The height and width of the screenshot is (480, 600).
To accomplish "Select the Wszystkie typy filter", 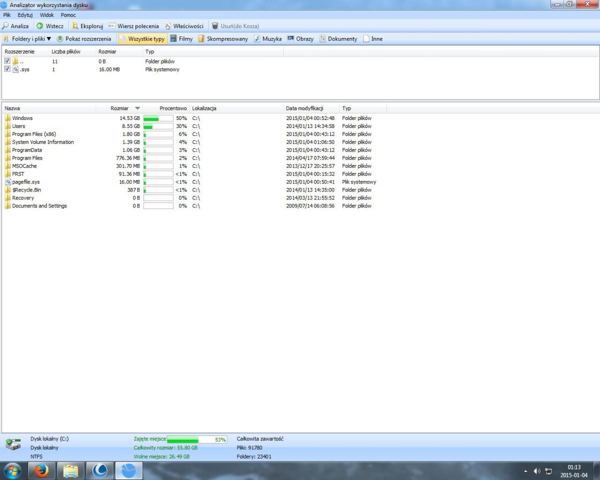I will point(142,38).
